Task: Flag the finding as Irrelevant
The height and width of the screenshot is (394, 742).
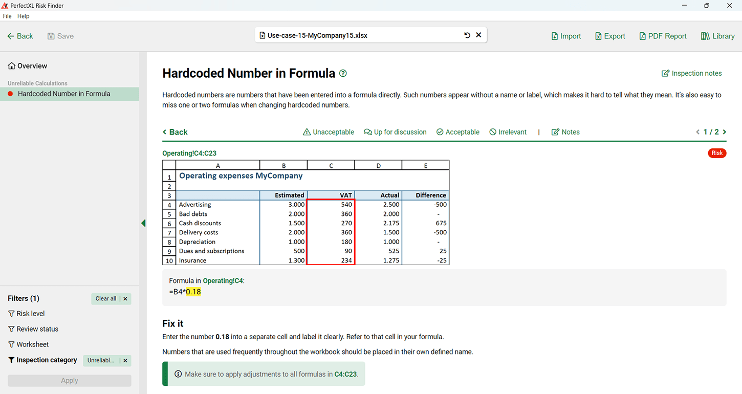Action: pos(507,132)
